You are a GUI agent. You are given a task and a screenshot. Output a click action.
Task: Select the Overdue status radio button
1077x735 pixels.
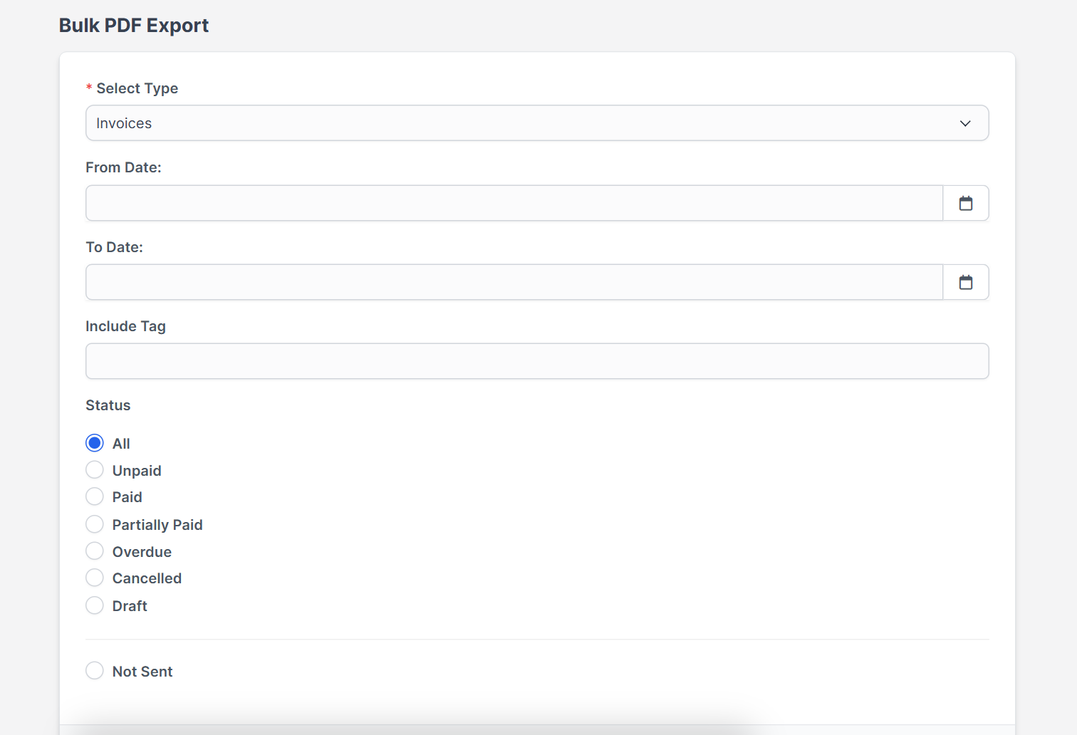95,551
